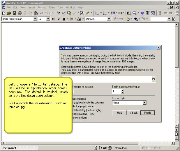
Task: Click the vertical scrollbar down arrow
Action: [177, 126]
